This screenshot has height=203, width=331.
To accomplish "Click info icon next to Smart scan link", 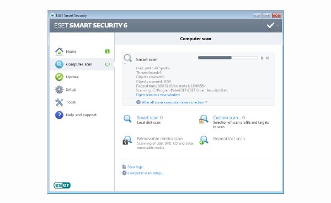I will click(162, 118).
